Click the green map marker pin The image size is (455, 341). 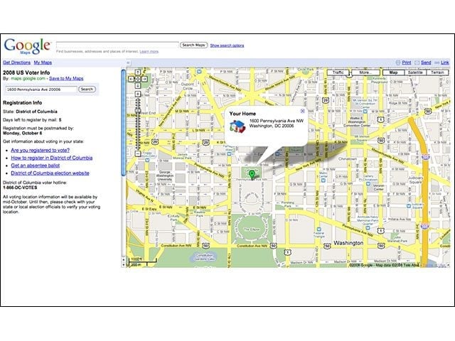tap(252, 175)
